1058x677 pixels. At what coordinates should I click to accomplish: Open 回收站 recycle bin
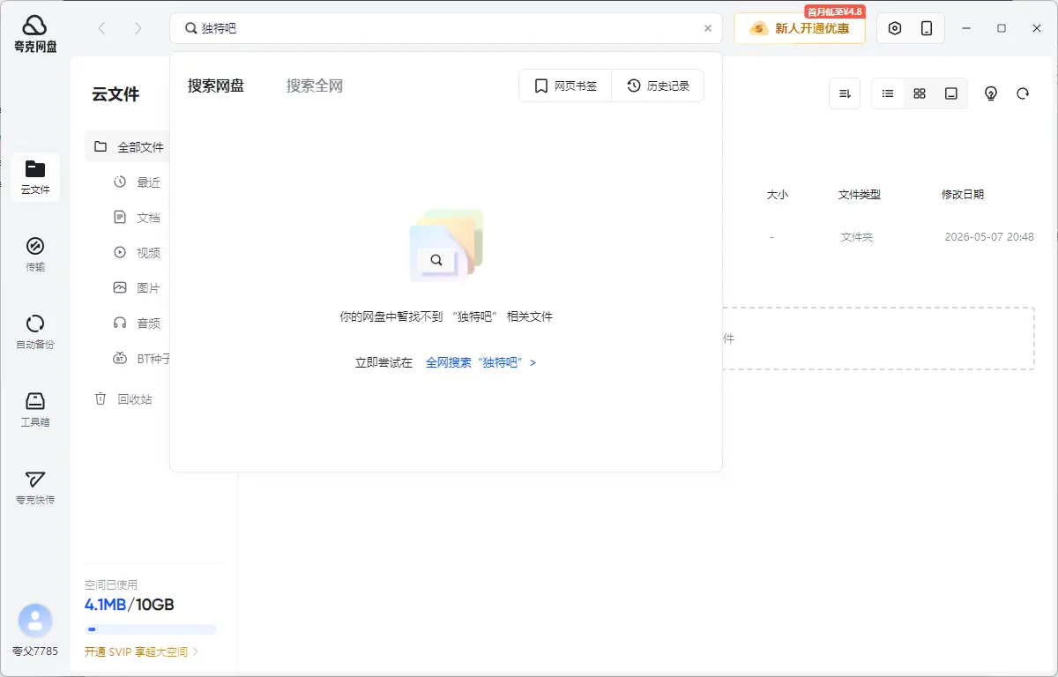tap(123, 399)
